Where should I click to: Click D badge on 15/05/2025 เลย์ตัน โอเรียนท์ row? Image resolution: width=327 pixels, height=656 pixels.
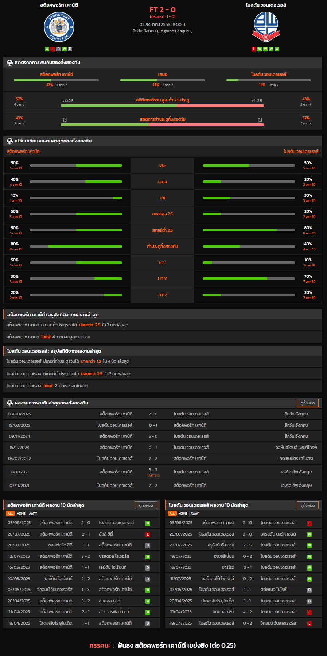[148, 568]
